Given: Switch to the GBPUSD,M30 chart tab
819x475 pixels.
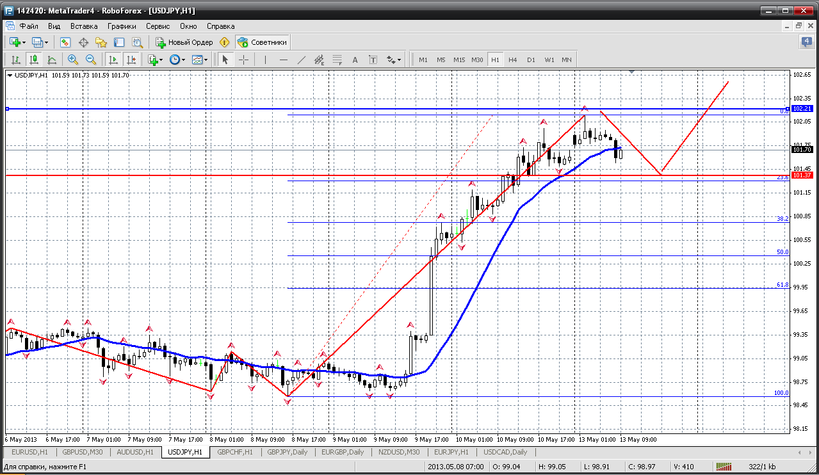Looking at the screenshot, I should [81, 452].
